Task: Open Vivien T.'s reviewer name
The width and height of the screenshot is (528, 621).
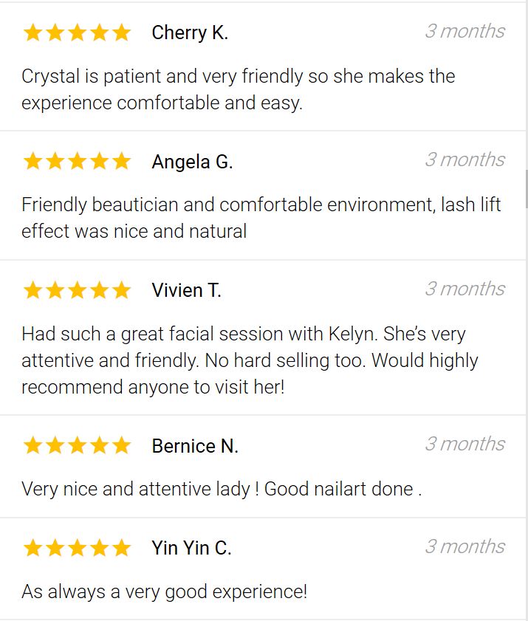Action: point(186,290)
